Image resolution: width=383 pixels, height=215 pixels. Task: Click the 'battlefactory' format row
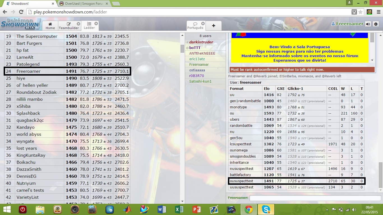(x=296, y=175)
